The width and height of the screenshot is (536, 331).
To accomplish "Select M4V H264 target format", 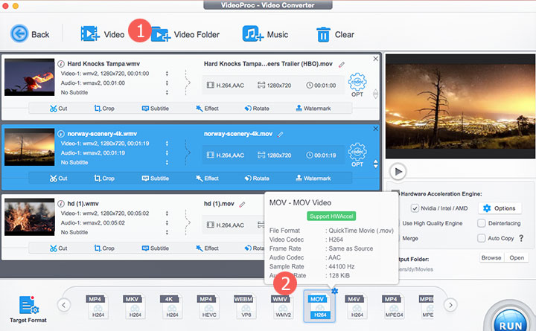I will point(356,306).
